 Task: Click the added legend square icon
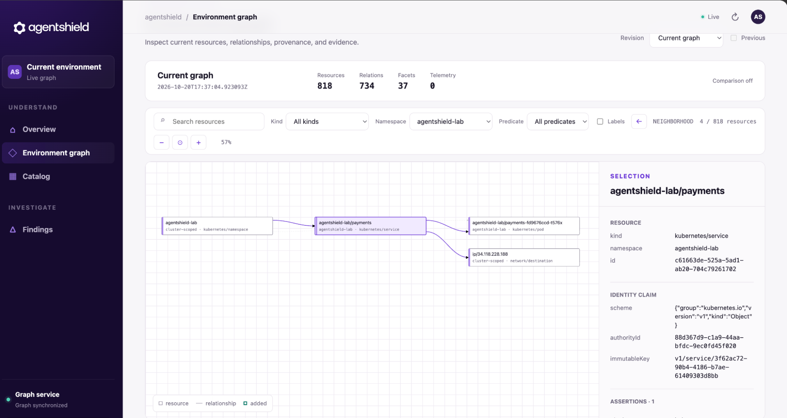coord(245,403)
